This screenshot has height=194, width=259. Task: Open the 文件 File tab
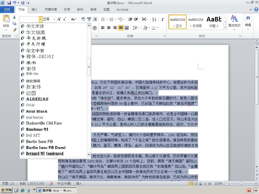(x=7, y=10)
